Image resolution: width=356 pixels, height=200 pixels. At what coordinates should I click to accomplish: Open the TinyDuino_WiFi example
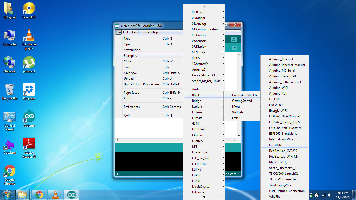click(285, 185)
